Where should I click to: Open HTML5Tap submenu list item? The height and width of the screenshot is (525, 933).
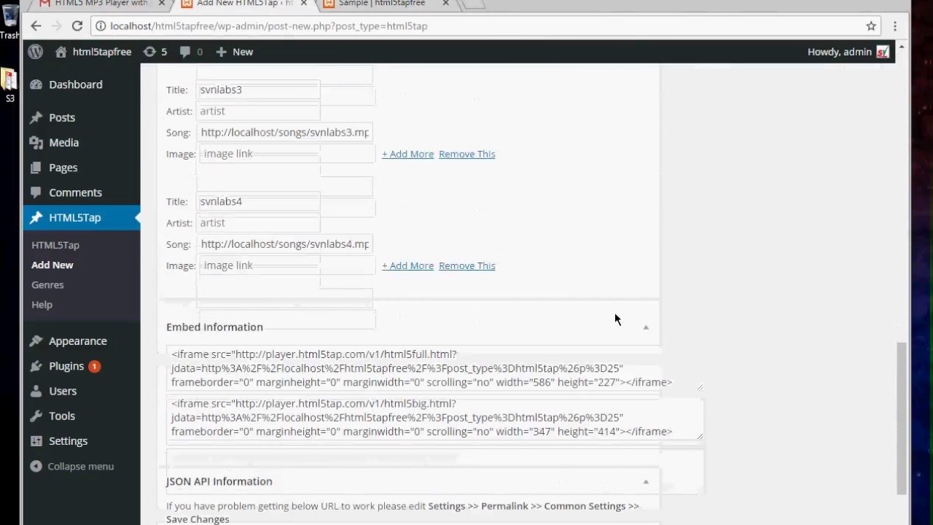tap(55, 245)
